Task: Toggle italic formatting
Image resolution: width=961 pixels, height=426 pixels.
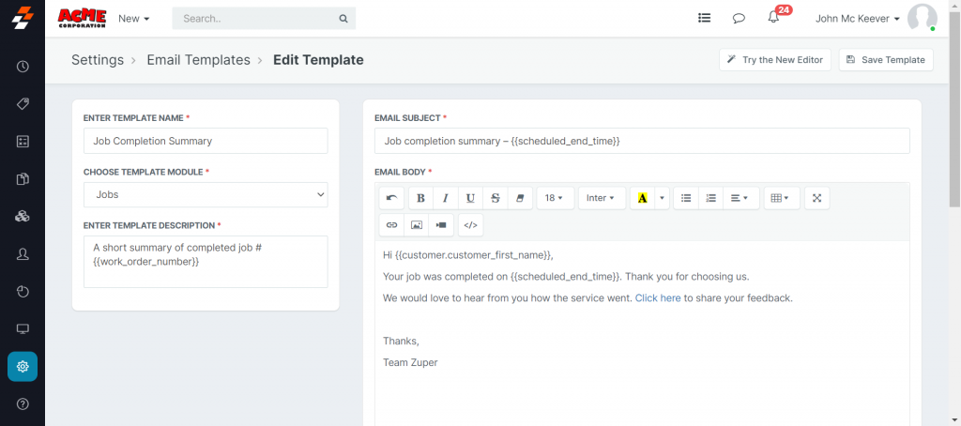Action: click(x=446, y=198)
